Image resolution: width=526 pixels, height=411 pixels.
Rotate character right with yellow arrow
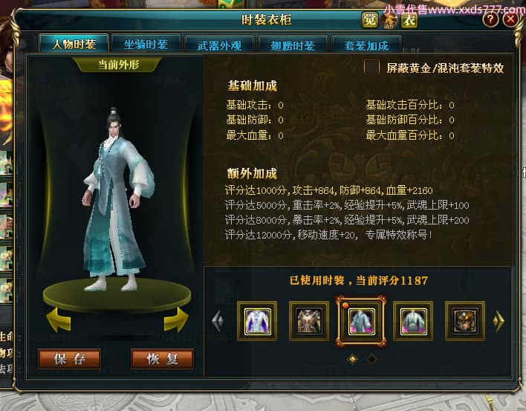pos(176,320)
